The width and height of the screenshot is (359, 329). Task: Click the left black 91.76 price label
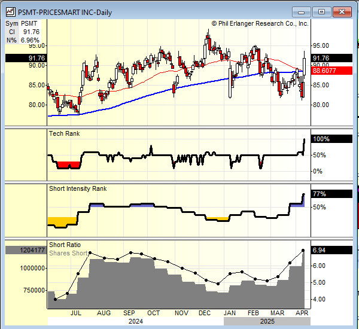tap(26, 58)
